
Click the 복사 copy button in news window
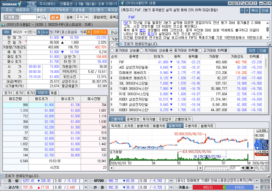coord(255,11)
